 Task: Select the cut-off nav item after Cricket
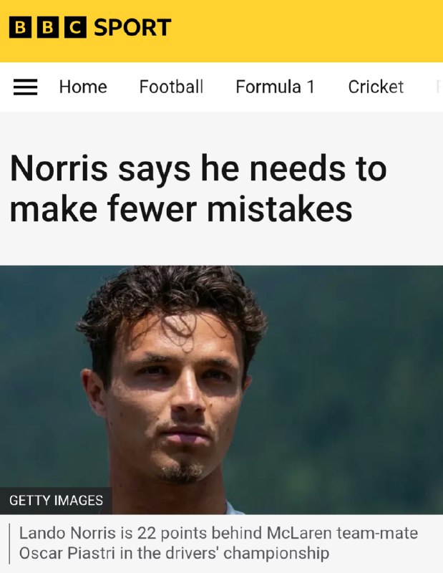[439, 87]
